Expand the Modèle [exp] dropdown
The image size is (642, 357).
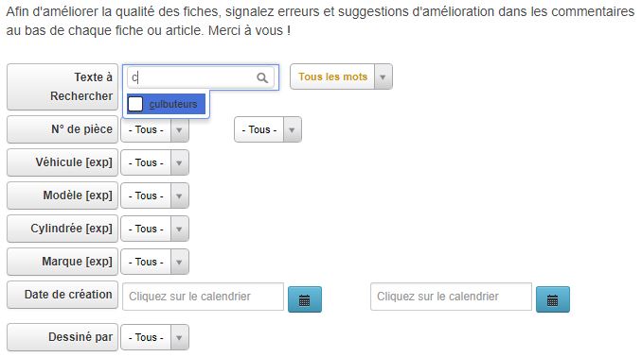[154, 196]
